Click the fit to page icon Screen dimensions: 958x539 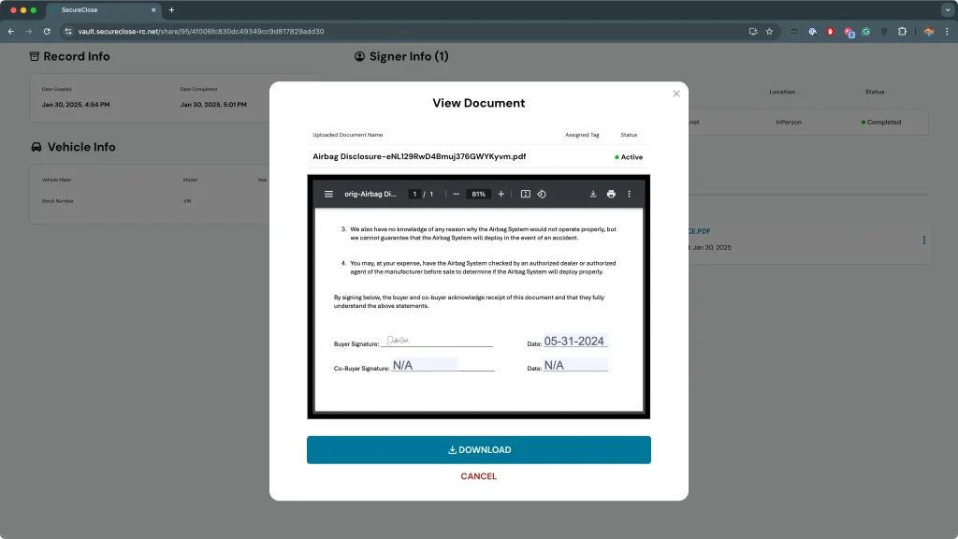pyautogui.click(x=526, y=194)
